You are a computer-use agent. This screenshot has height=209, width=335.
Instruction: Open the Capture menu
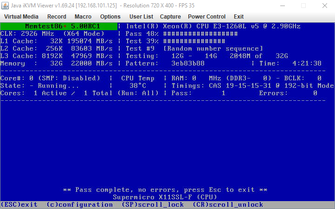click(x=170, y=17)
